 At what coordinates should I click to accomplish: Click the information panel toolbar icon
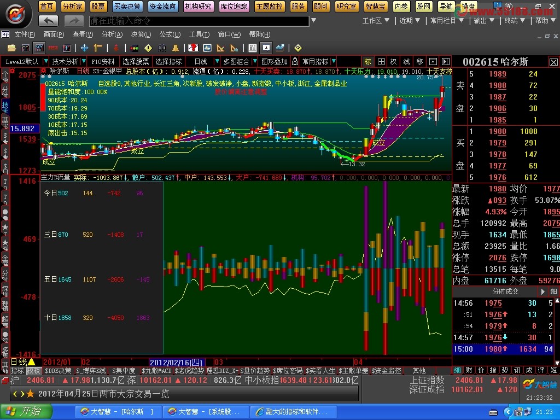click(266, 48)
